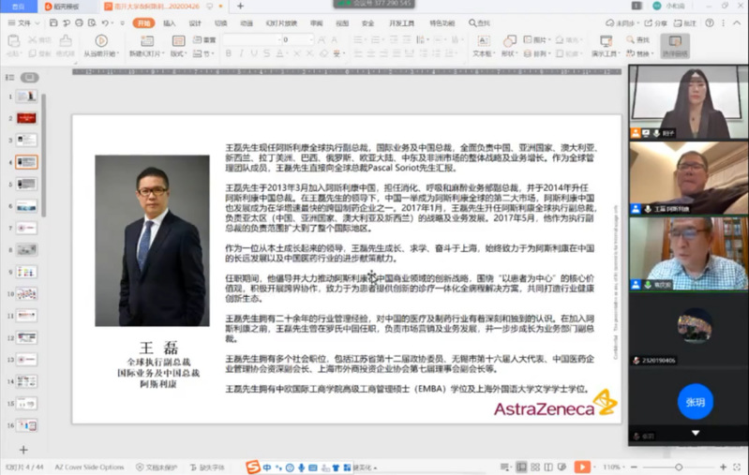Click the Comment (批注) button at top right

[685, 22]
